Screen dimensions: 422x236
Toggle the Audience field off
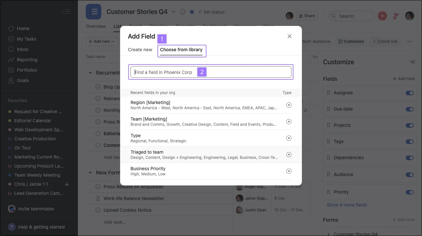(x=410, y=174)
